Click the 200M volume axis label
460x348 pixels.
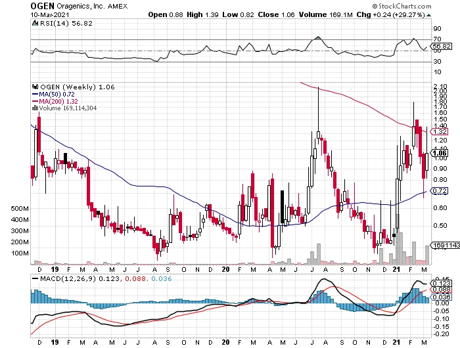click(20, 242)
